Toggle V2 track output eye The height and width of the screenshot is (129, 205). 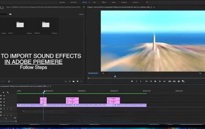click(4, 102)
